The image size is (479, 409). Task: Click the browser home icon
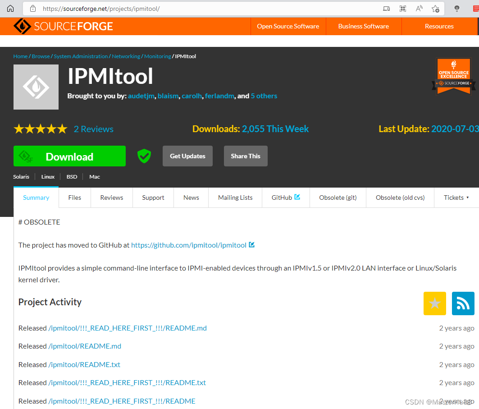pyautogui.click(x=10, y=9)
